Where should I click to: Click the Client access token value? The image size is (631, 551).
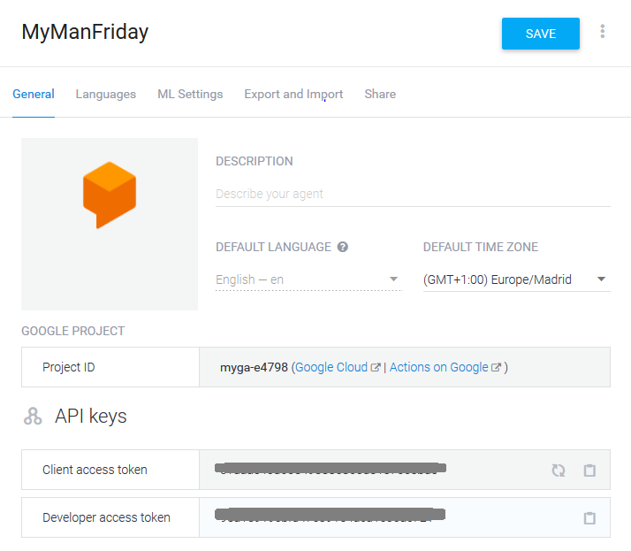[x=331, y=468]
